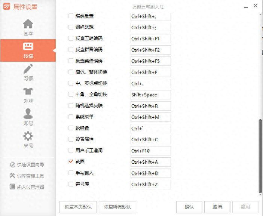Tick the 反查五笔编码 checkbox
This screenshot has height=216, width=263.
[71, 38]
